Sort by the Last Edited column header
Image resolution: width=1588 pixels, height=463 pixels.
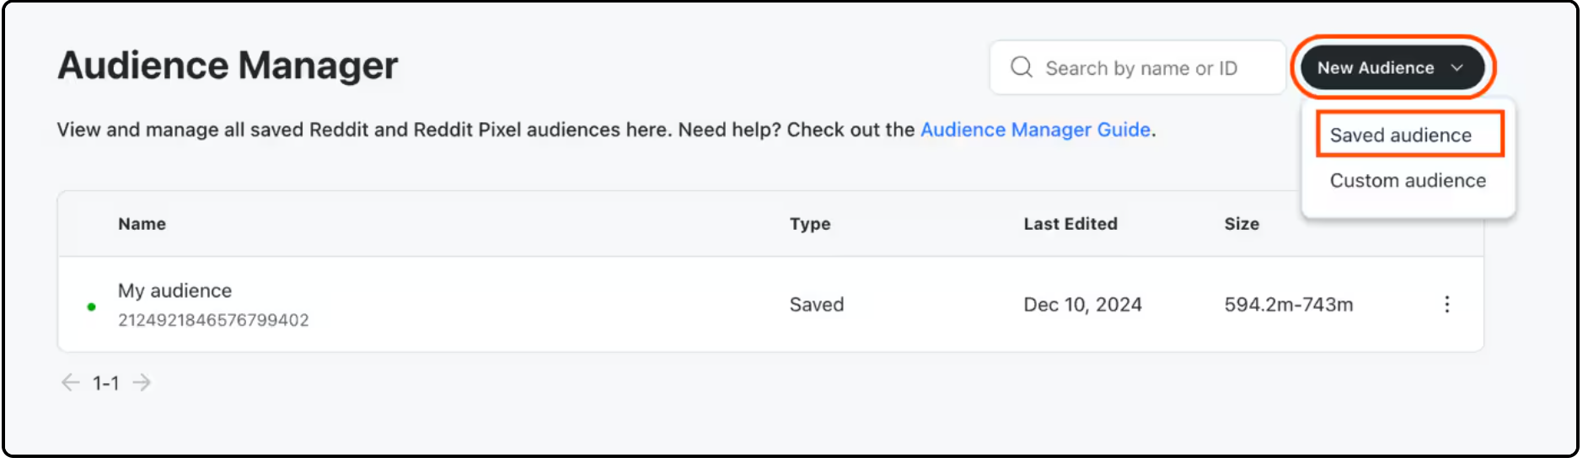click(1070, 224)
